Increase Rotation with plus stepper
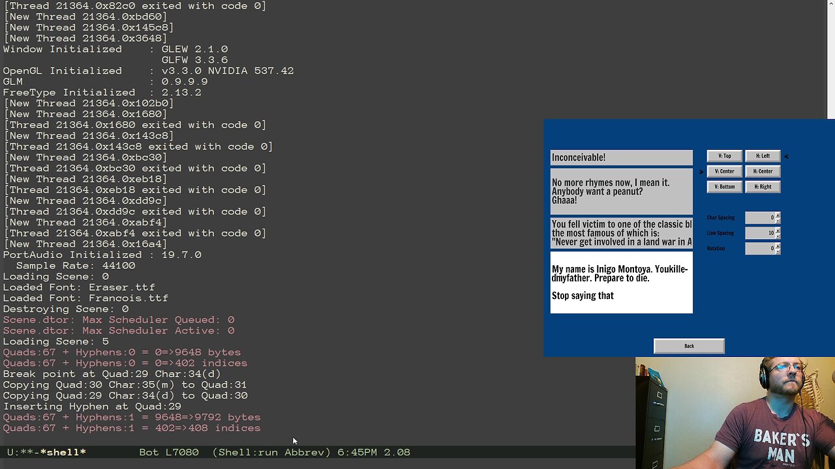 [x=778, y=246]
